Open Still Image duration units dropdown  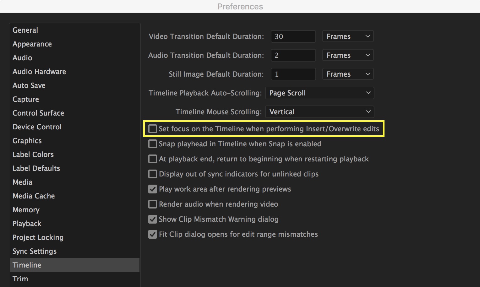pos(348,74)
